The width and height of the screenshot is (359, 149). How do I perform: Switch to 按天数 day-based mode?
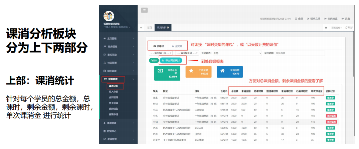177,46
